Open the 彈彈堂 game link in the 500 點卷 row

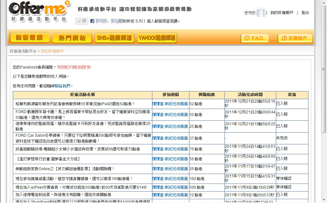pyautogui.click(x=170, y=187)
